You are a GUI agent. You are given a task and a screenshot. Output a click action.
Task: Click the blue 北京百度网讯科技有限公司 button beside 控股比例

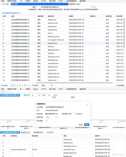point(10,95)
